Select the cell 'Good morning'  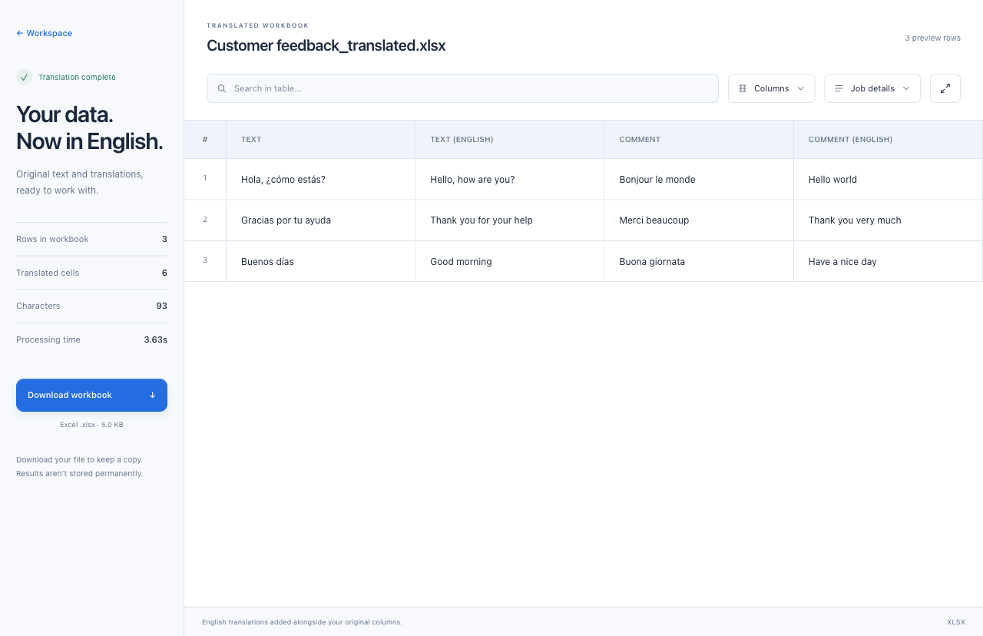[x=510, y=261]
